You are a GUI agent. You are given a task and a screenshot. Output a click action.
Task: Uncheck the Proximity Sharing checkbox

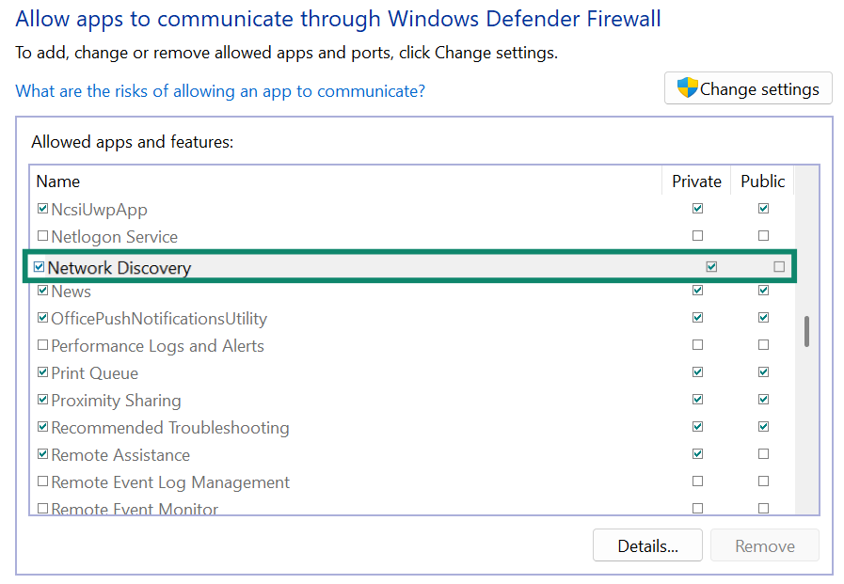click(42, 399)
